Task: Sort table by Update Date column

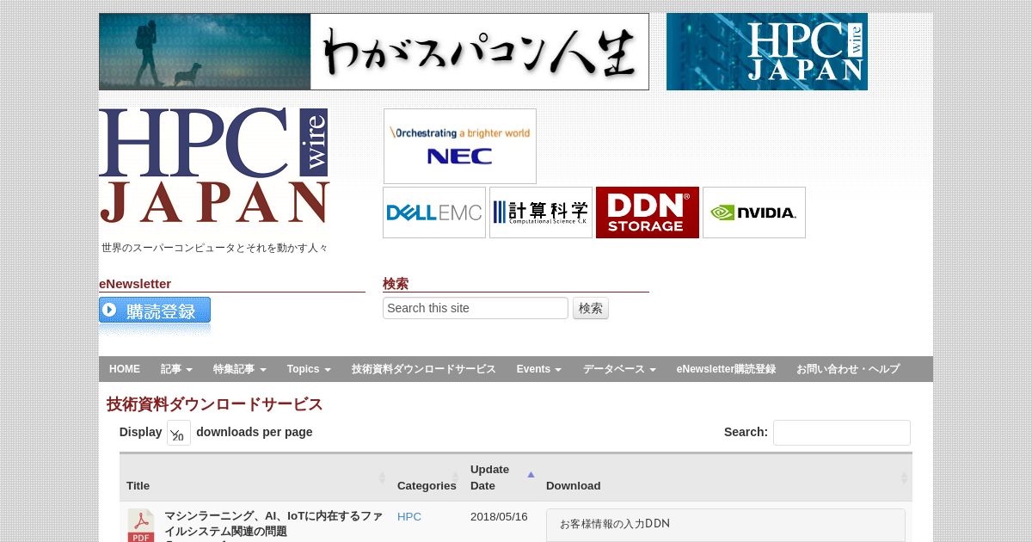Action: [501, 478]
